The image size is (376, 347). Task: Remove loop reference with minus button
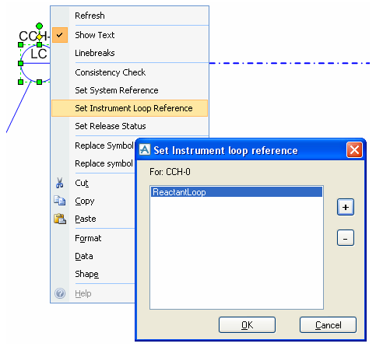point(346,237)
